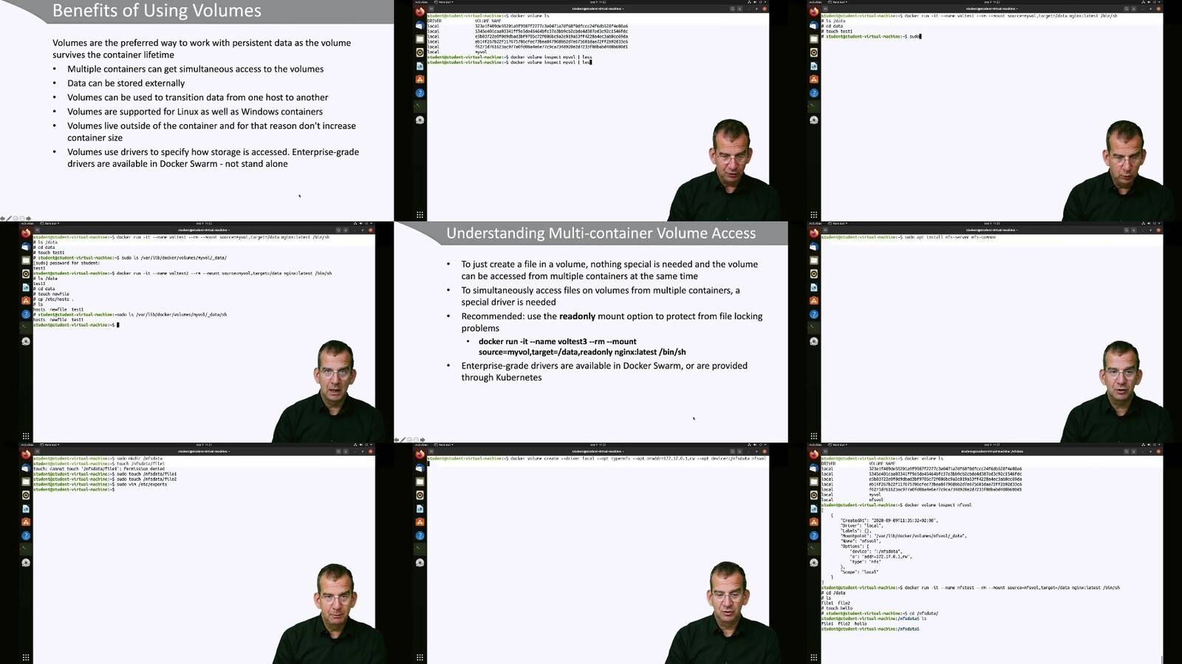Select the dock Terminal icon in the 'inspect myvol' frame
Screen dimensions: 1182x664
tap(420, 106)
